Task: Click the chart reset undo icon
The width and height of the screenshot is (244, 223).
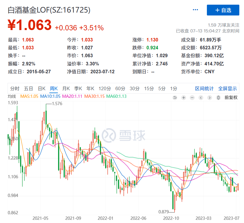Action: point(175,97)
